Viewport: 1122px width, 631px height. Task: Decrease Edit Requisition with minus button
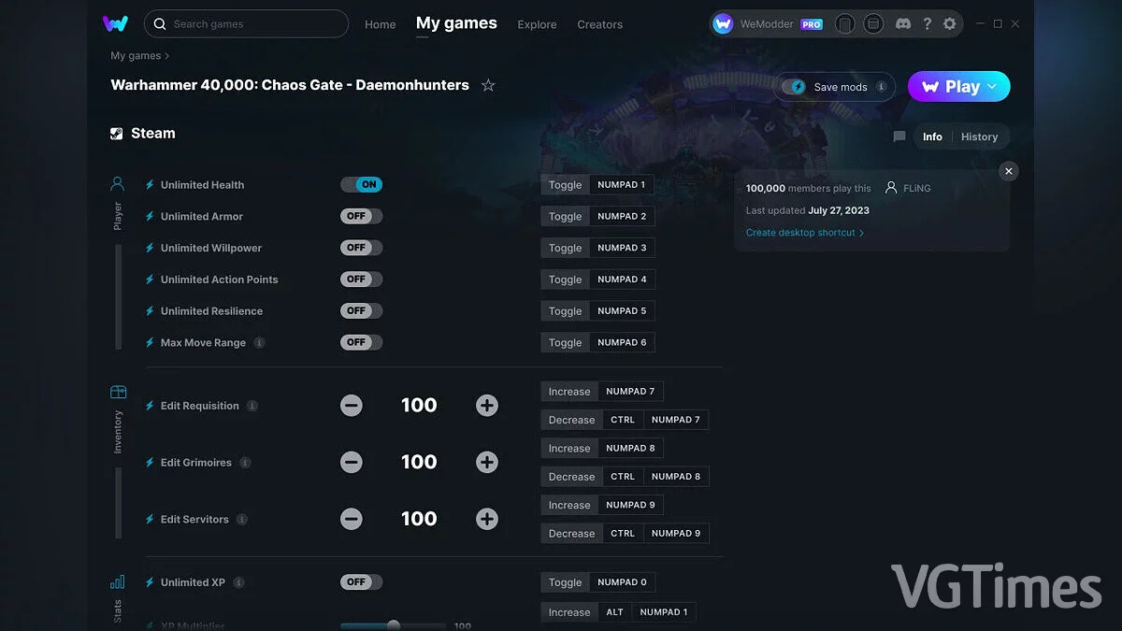click(x=352, y=406)
